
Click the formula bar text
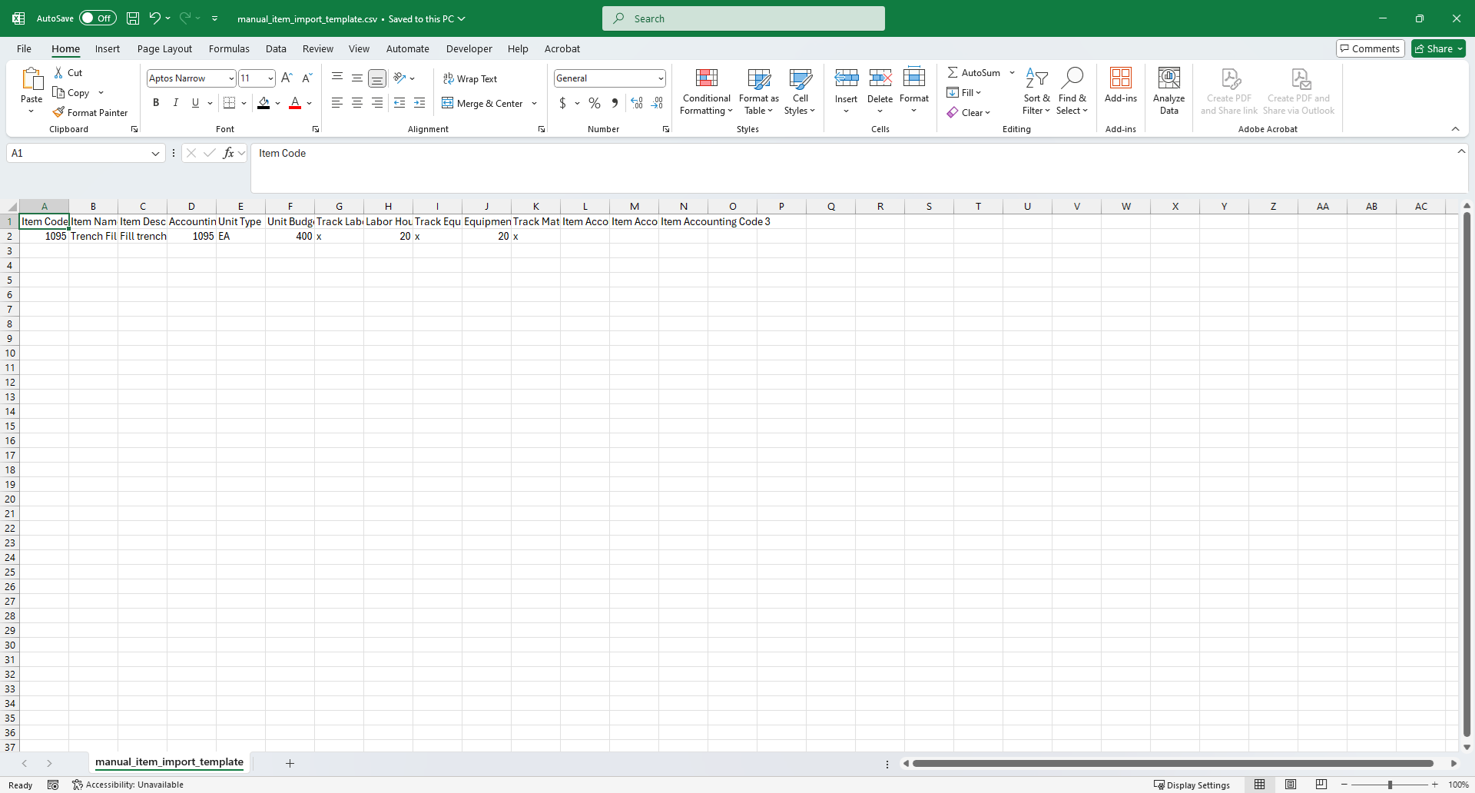(x=282, y=153)
